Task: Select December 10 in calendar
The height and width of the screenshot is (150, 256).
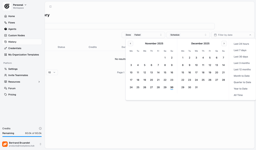Action: pyautogui.click(x=196, y=65)
